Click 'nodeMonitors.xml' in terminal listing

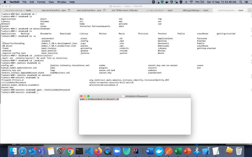point(60,73)
